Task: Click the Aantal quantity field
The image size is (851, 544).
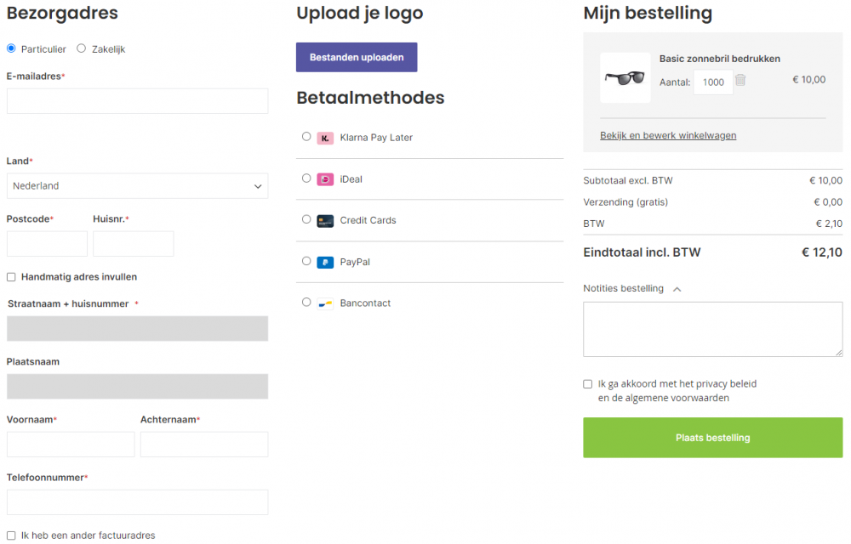Action: [713, 82]
